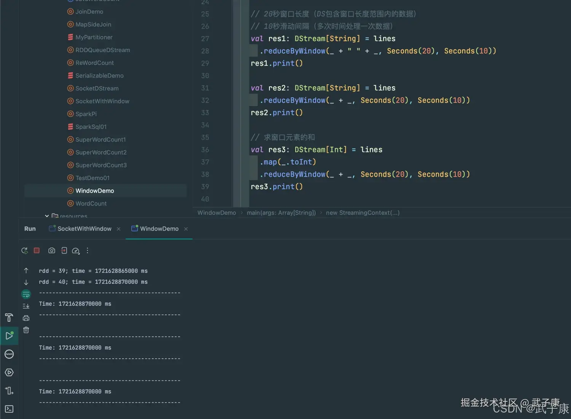571x419 pixels.
Task: Open more options in Run toolbar
Action: (88, 251)
